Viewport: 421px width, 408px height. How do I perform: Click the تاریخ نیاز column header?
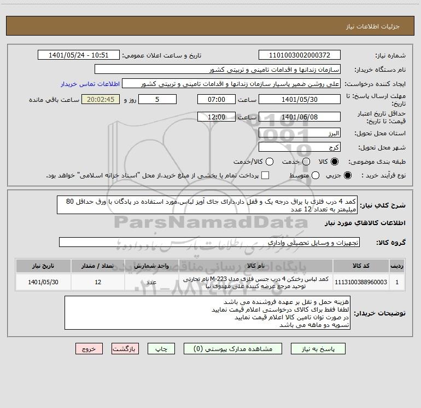[43, 266]
